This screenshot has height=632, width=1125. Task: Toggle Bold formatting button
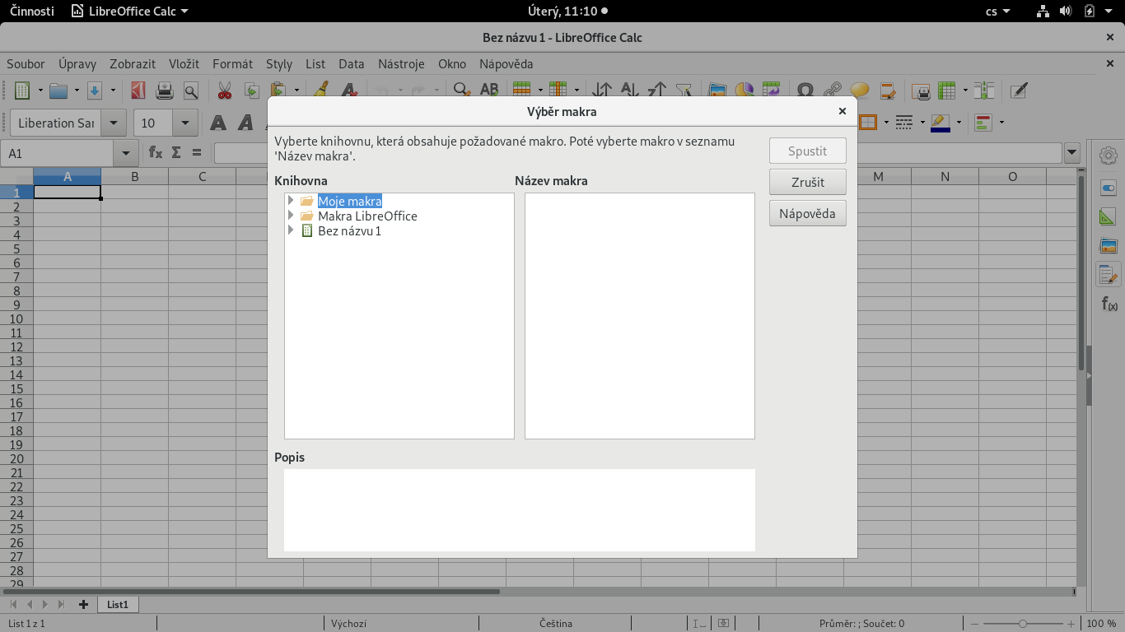pyautogui.click(x=218, y=123)
